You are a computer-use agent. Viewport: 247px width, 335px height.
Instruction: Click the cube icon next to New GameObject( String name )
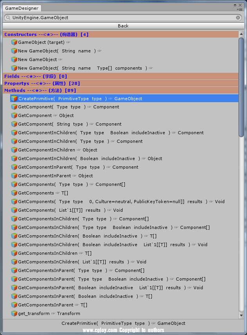point(14,51)
